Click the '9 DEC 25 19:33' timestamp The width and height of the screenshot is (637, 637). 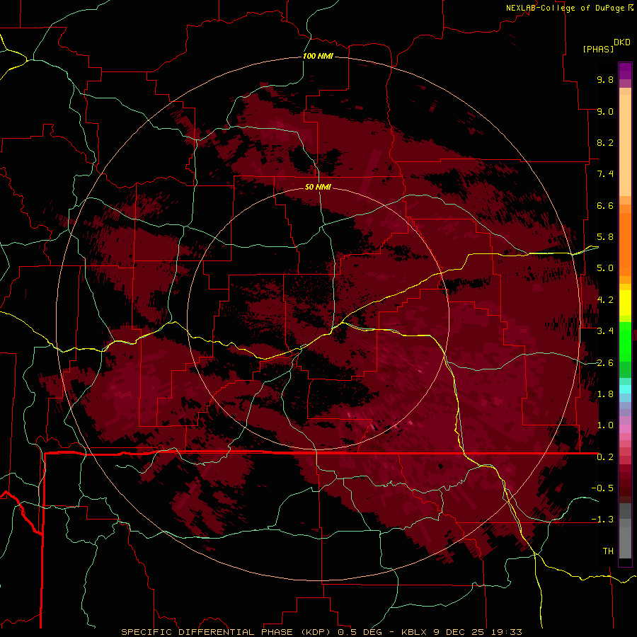(x=478, y=632)
